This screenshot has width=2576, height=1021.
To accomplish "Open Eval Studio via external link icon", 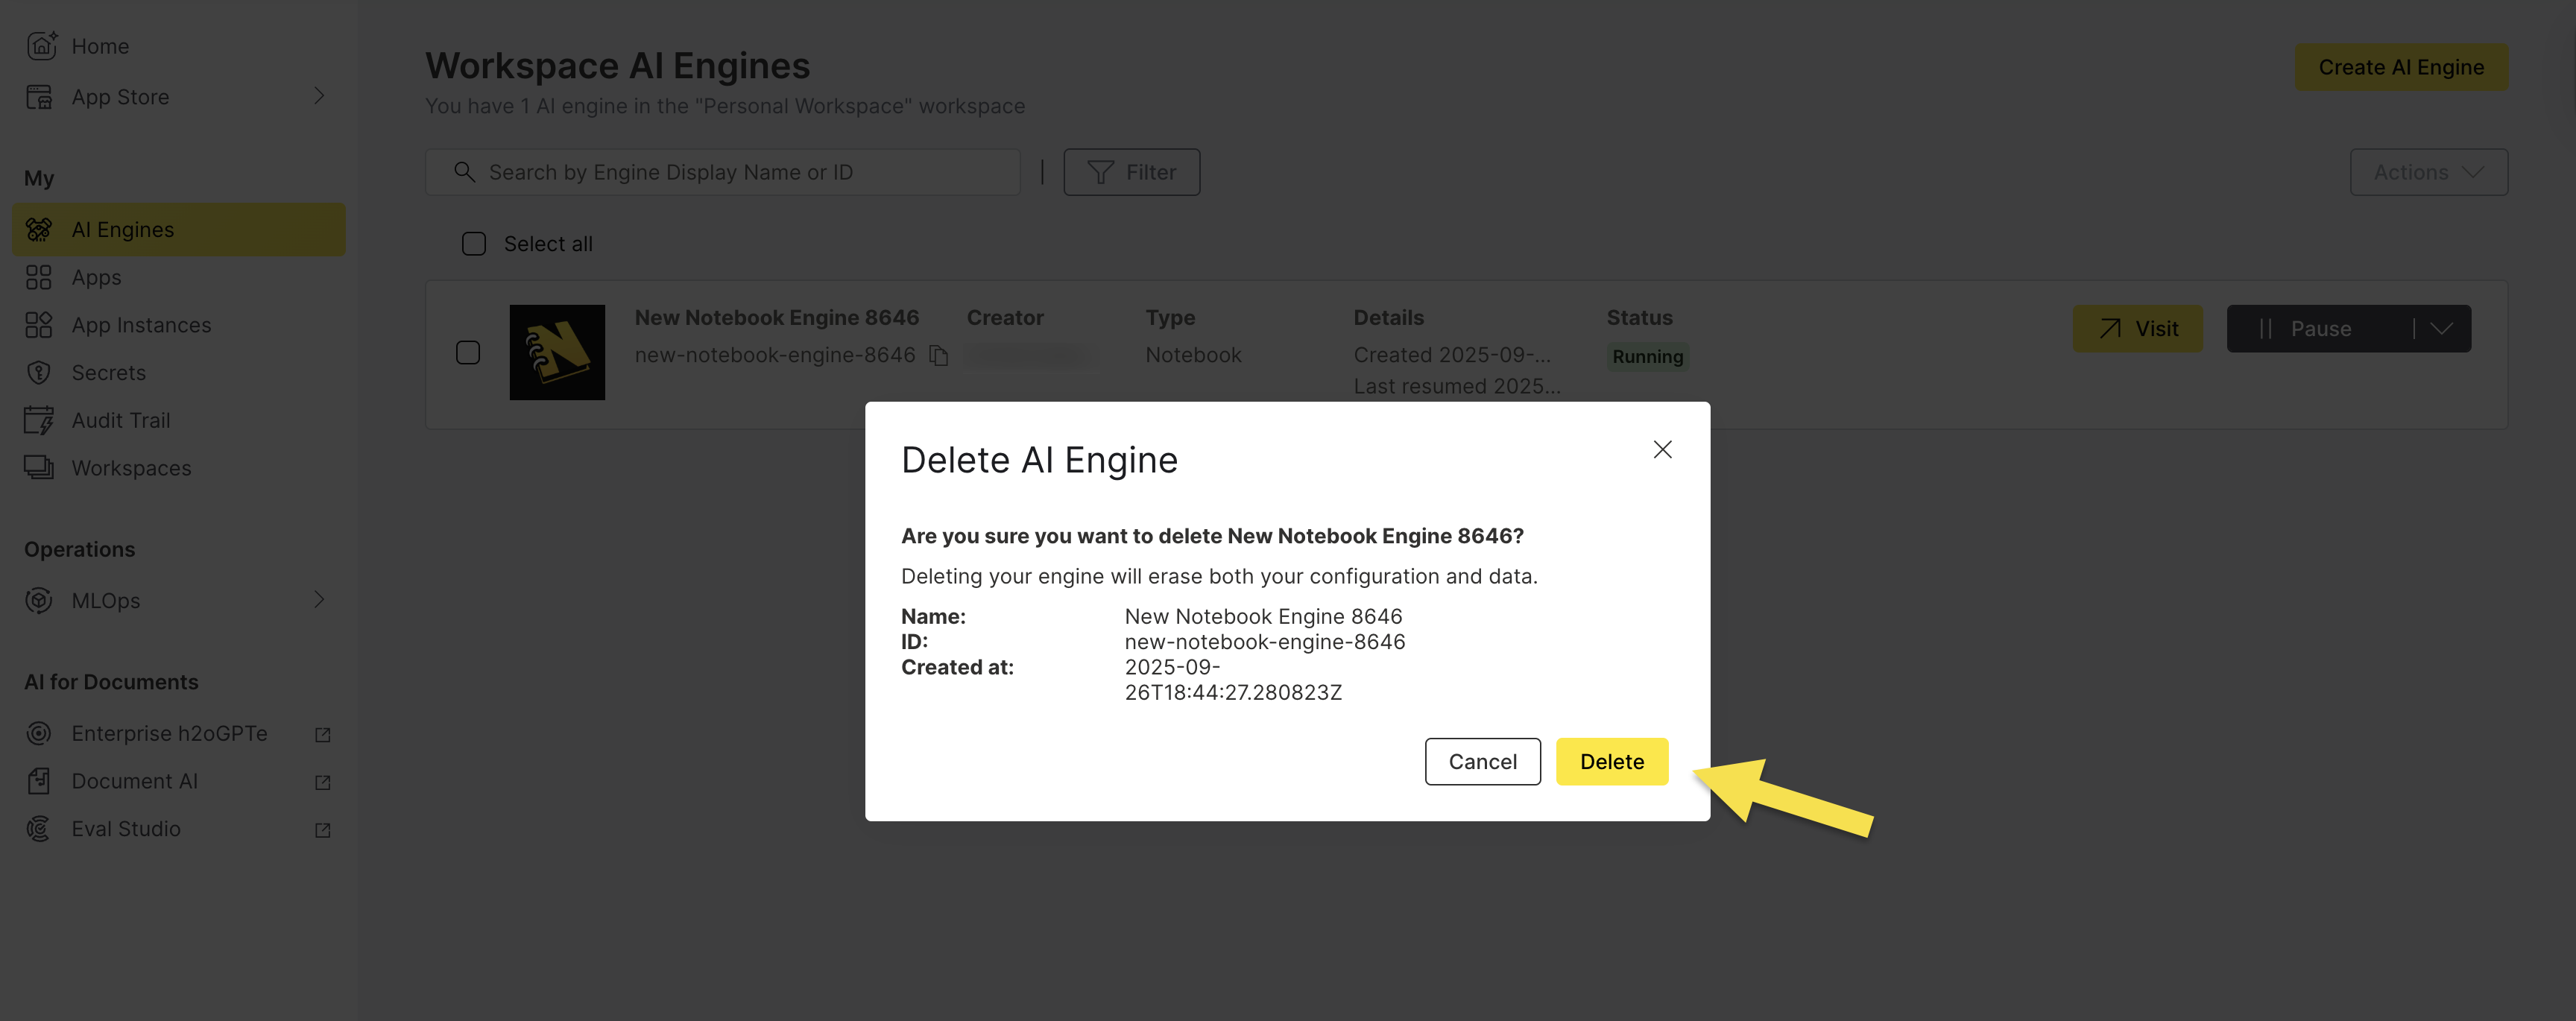I will [x=321, y=829].
